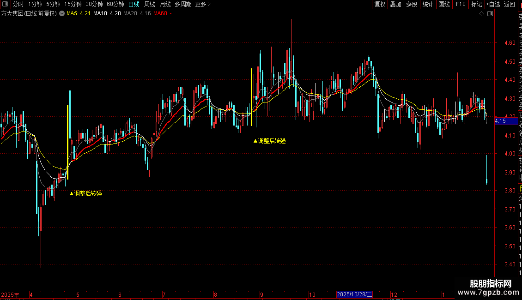Viewport: 522px width, 300px height.
Task: Click the 方大集团(日线.前复权) title
Action: tap(29, 13)
